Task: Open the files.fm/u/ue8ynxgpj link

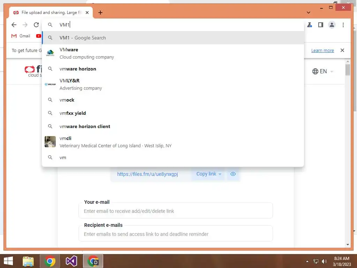Action: (x=147, y=174)
